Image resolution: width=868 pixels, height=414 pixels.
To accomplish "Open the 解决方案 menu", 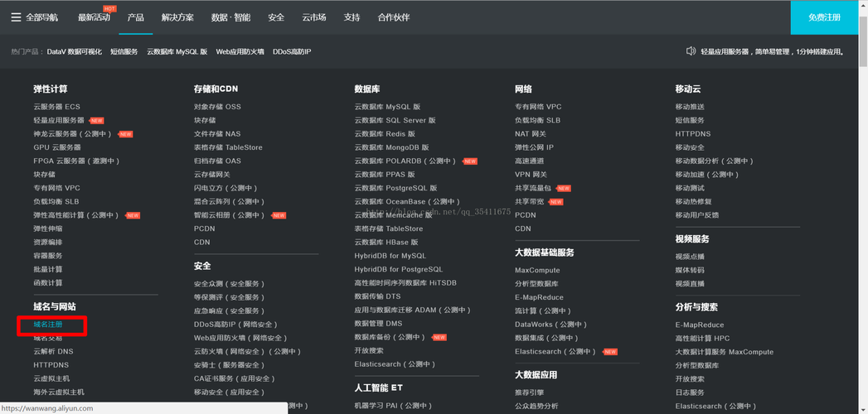I will (177, 17).
